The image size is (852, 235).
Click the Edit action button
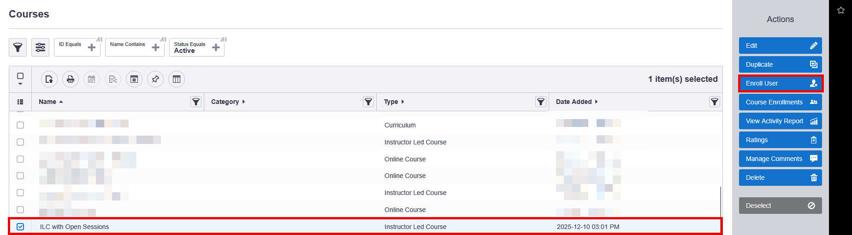click(780, 46)
